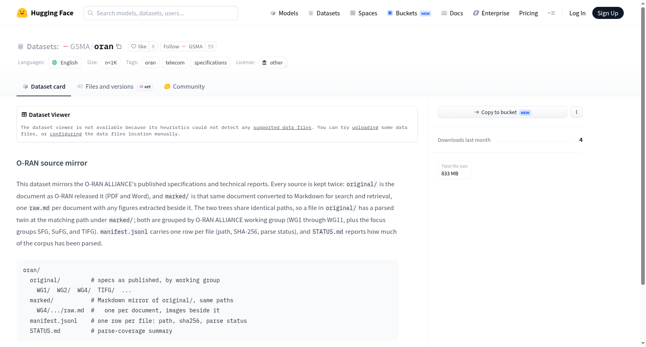Go to Datasets section
Viewport: 646px width, 347px height.
click(324, 13)
